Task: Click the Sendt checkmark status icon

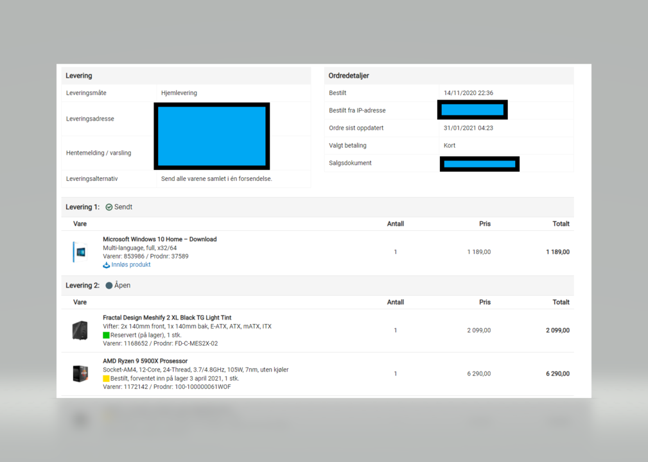Action: (109, 207)
